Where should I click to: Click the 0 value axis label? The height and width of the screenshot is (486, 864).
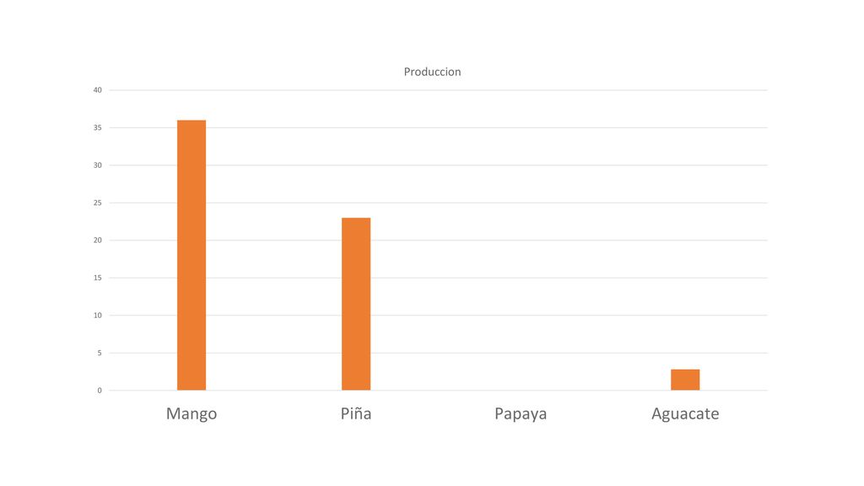100,390
